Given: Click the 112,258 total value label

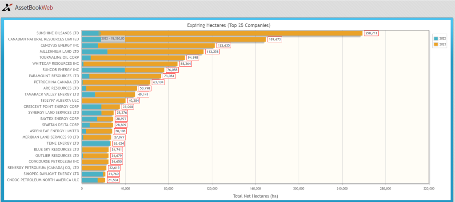Looking at the screenshot, I should click(x=212, y=51).
